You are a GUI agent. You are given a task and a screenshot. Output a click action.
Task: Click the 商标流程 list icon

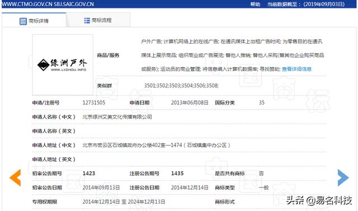(x=87, y=21)
